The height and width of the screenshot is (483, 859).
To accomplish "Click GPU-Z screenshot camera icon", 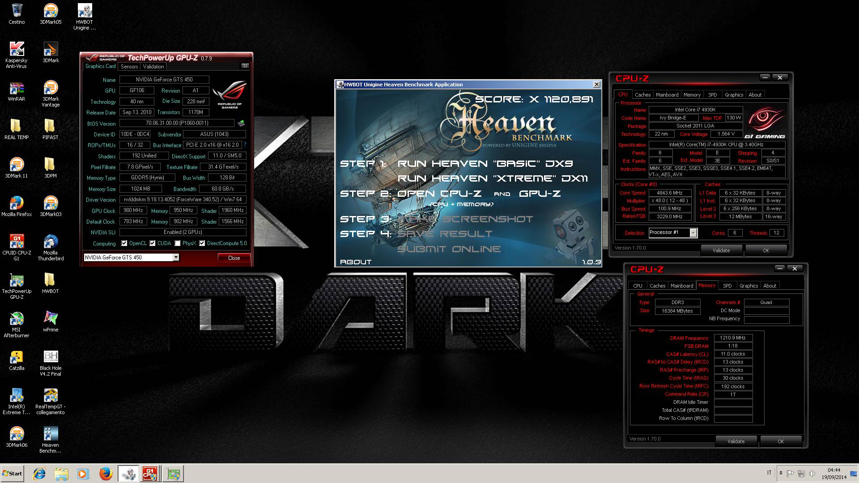I will (x=245, y=66).
